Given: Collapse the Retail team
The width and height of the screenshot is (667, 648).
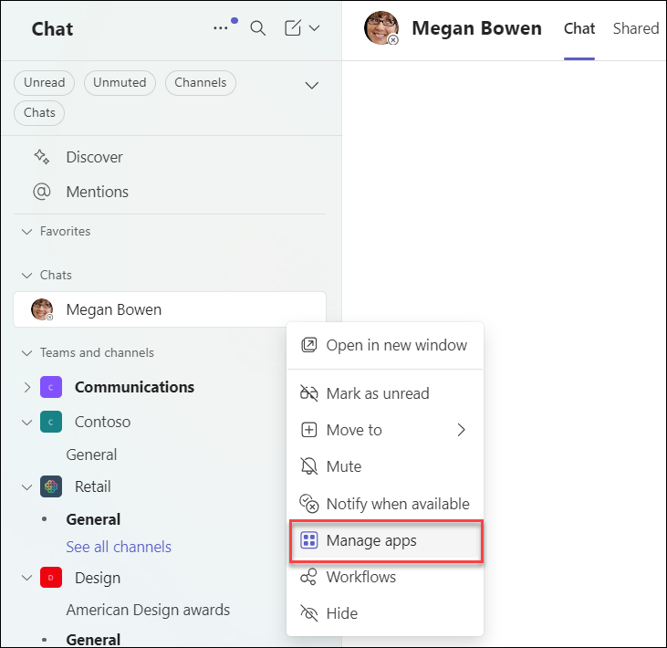Looking at the screenshot, I should (26, 486).
